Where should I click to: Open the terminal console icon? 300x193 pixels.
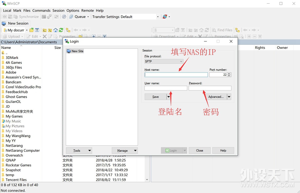coord(44,17)
